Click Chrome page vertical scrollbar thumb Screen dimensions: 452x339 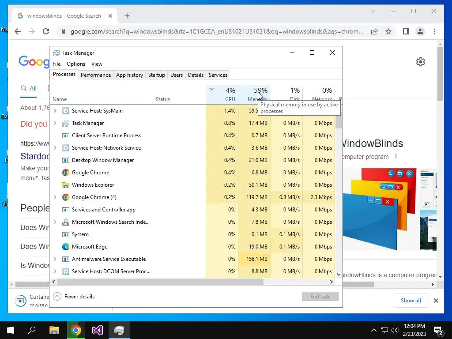click(x=440, y=74)
